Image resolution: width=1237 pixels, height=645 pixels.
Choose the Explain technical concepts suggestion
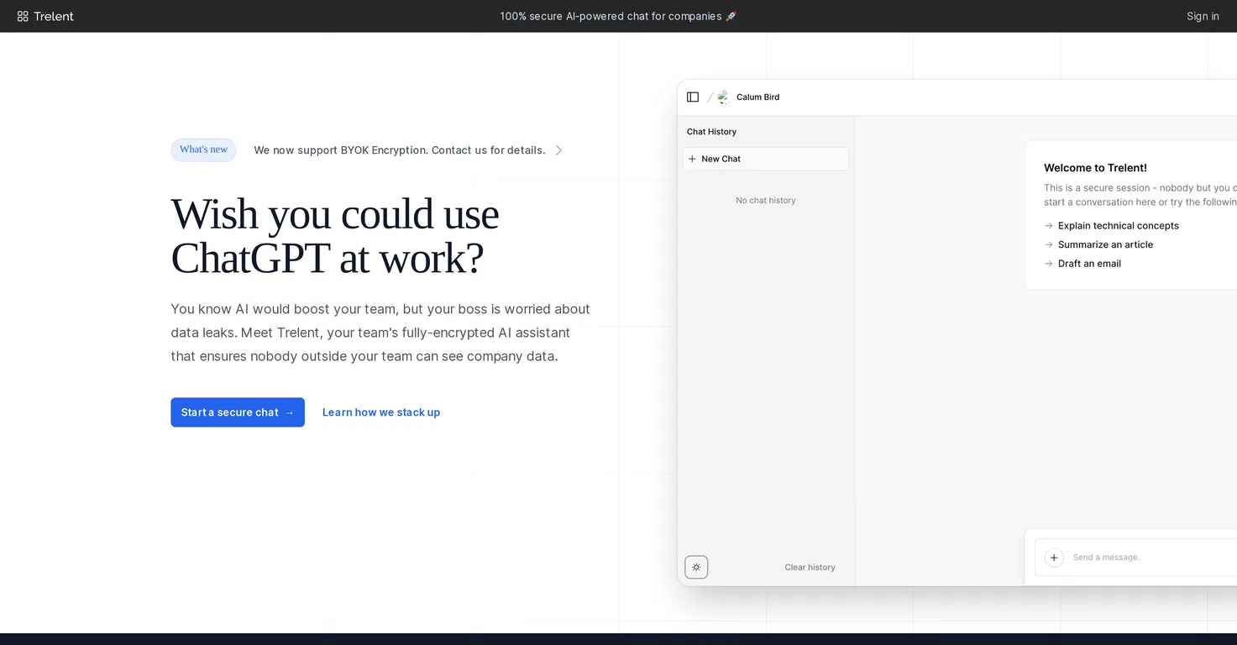pos(1119,226)
